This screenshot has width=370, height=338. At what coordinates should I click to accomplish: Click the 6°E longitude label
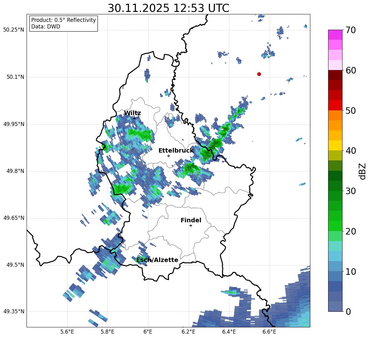coord(148,332)
